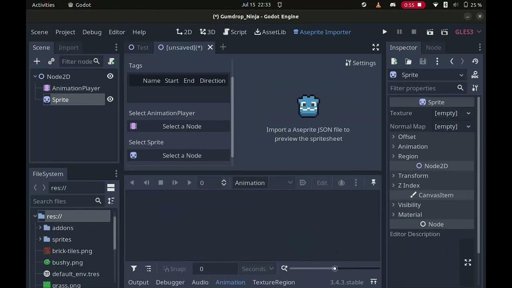
Task: Play animation backwards from end
Action: [x=132, y=182]
